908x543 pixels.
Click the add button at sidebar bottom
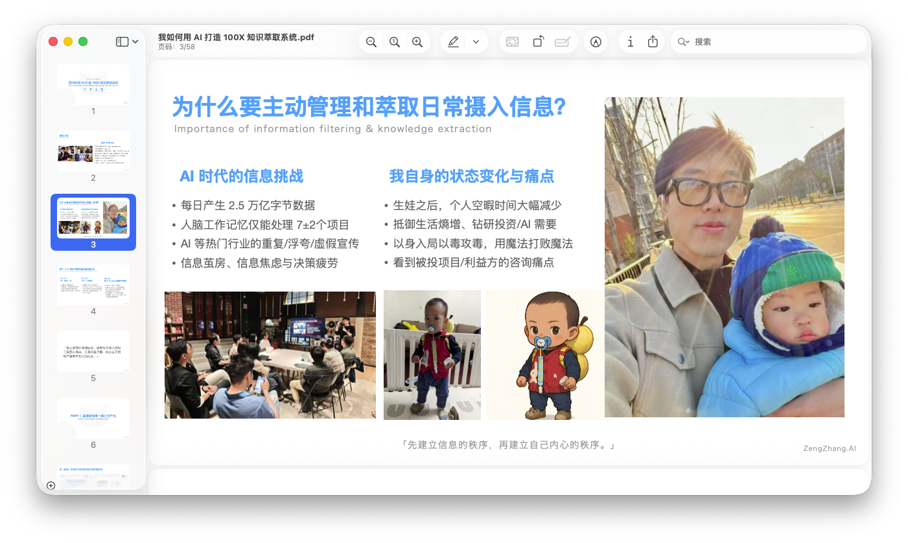coord(51,485)
